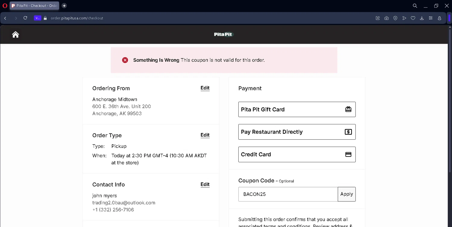This screenshot has height=227, width=452.
Task: Open browser search magnifier icon
Action: 415,6
